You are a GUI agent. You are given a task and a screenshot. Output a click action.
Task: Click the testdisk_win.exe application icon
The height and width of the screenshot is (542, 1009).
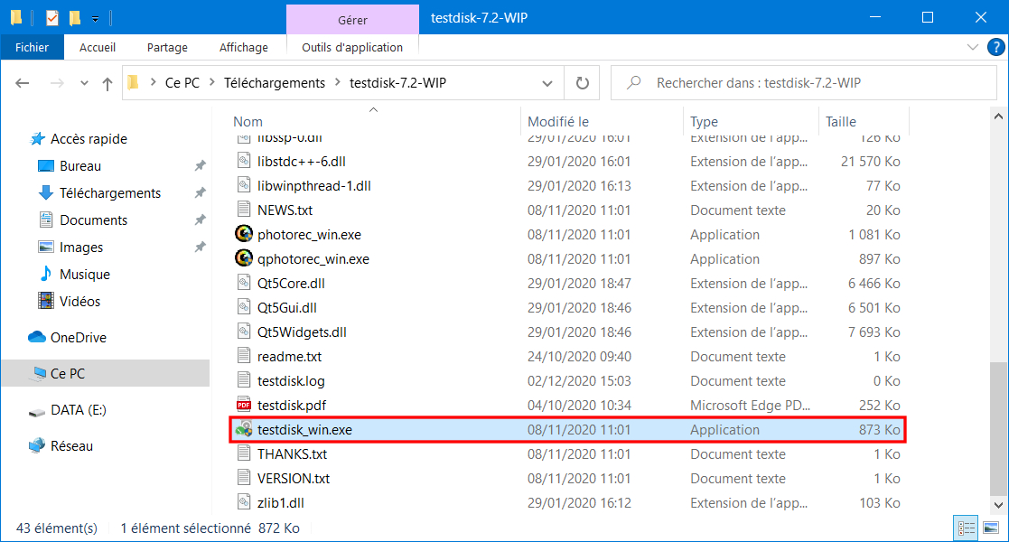pyautogui.click(x=244, y=429)
